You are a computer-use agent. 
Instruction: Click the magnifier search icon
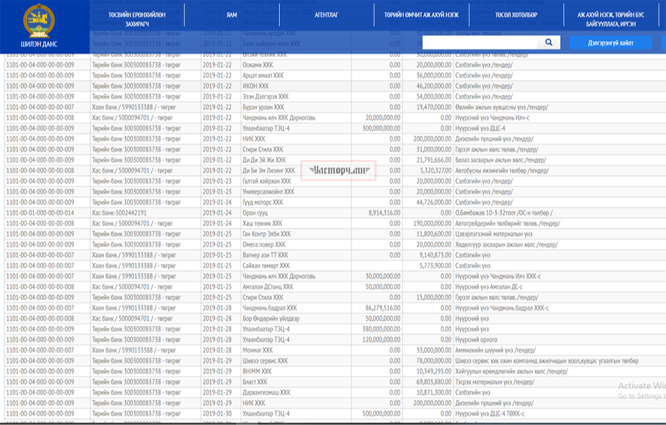pos(549,42)
